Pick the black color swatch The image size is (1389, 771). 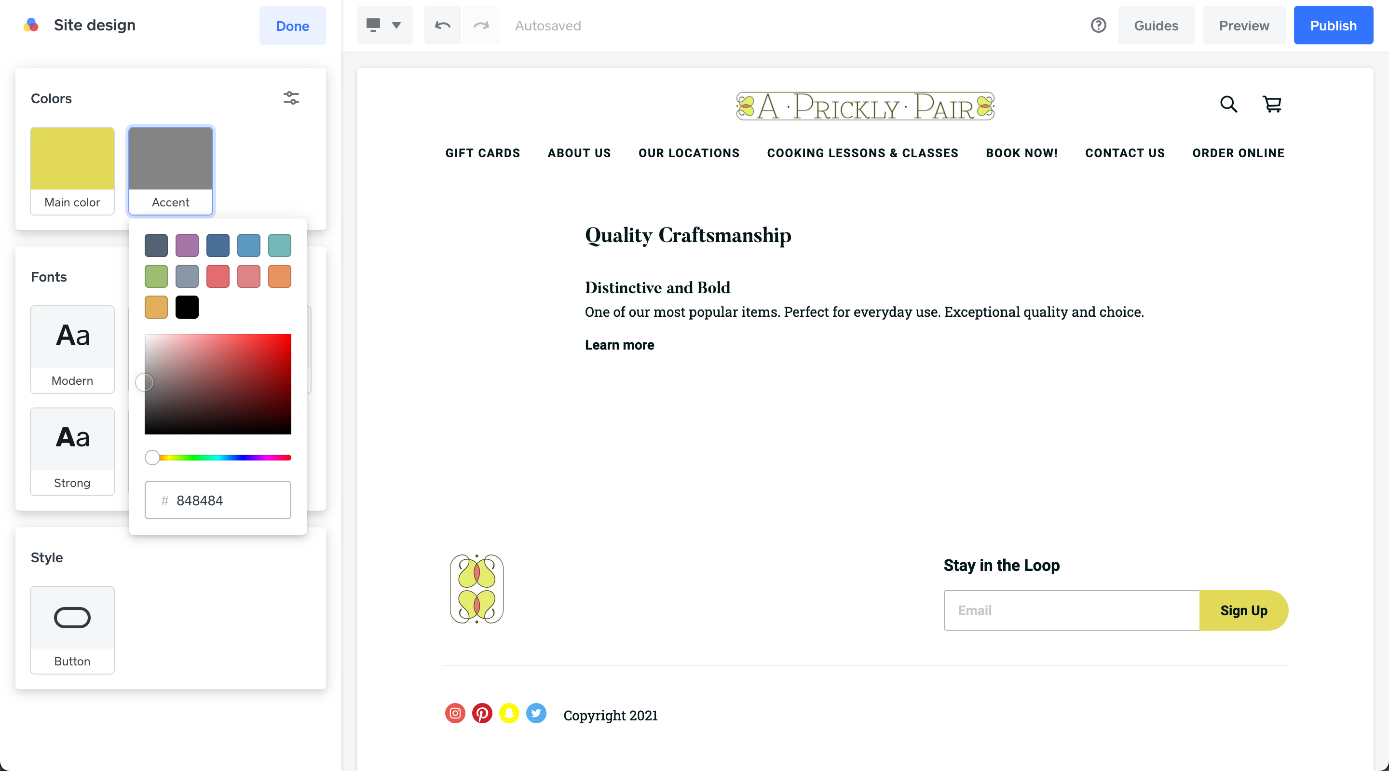coord(187,307)
